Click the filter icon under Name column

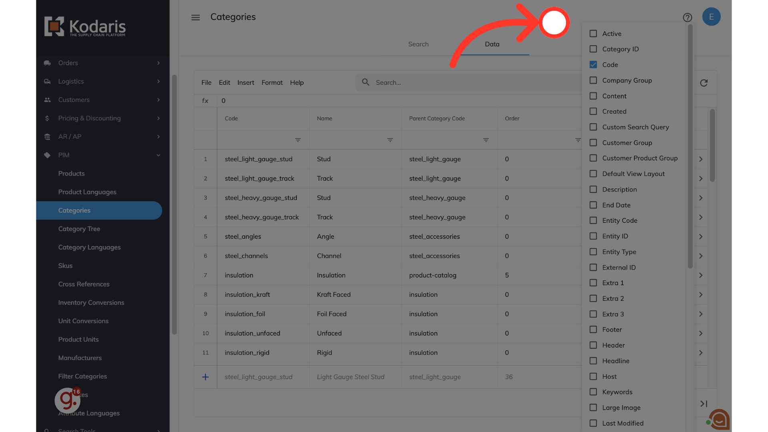390,140
